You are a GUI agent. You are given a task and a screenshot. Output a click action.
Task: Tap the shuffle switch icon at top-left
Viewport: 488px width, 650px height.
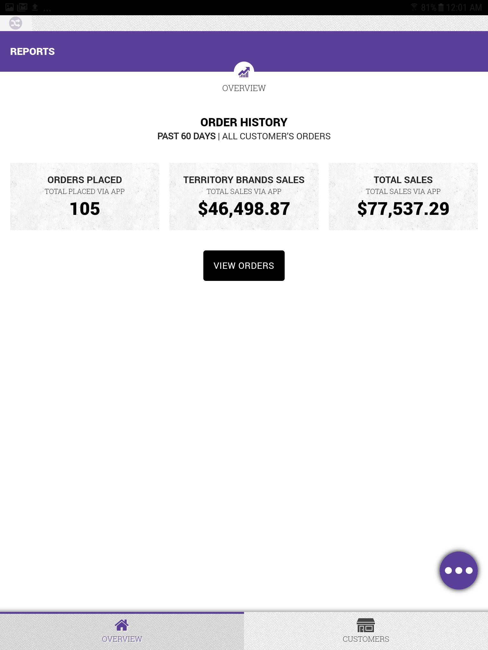click(x=16, y=23)
